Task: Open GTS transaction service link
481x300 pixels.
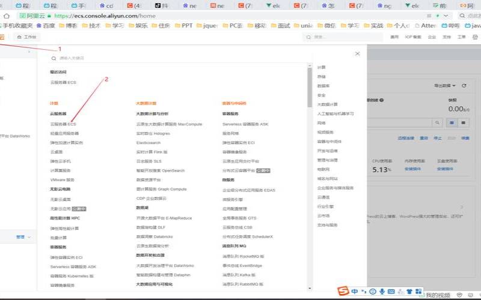Action: point(239,218)
